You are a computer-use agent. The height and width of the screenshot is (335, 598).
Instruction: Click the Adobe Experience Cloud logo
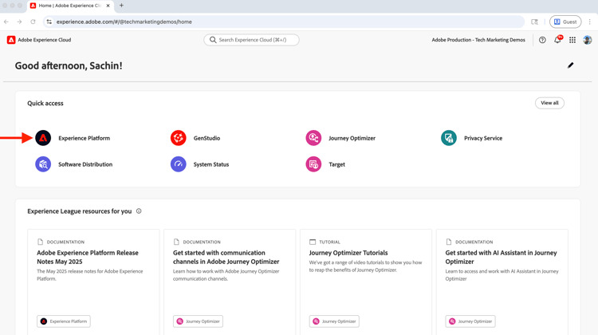[x=11, y=40]
